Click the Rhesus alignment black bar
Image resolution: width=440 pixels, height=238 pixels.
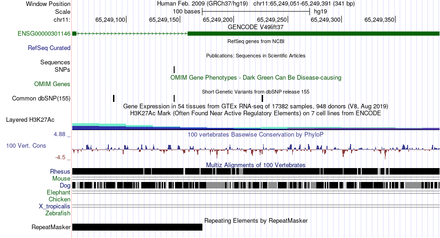click(256, 171)
